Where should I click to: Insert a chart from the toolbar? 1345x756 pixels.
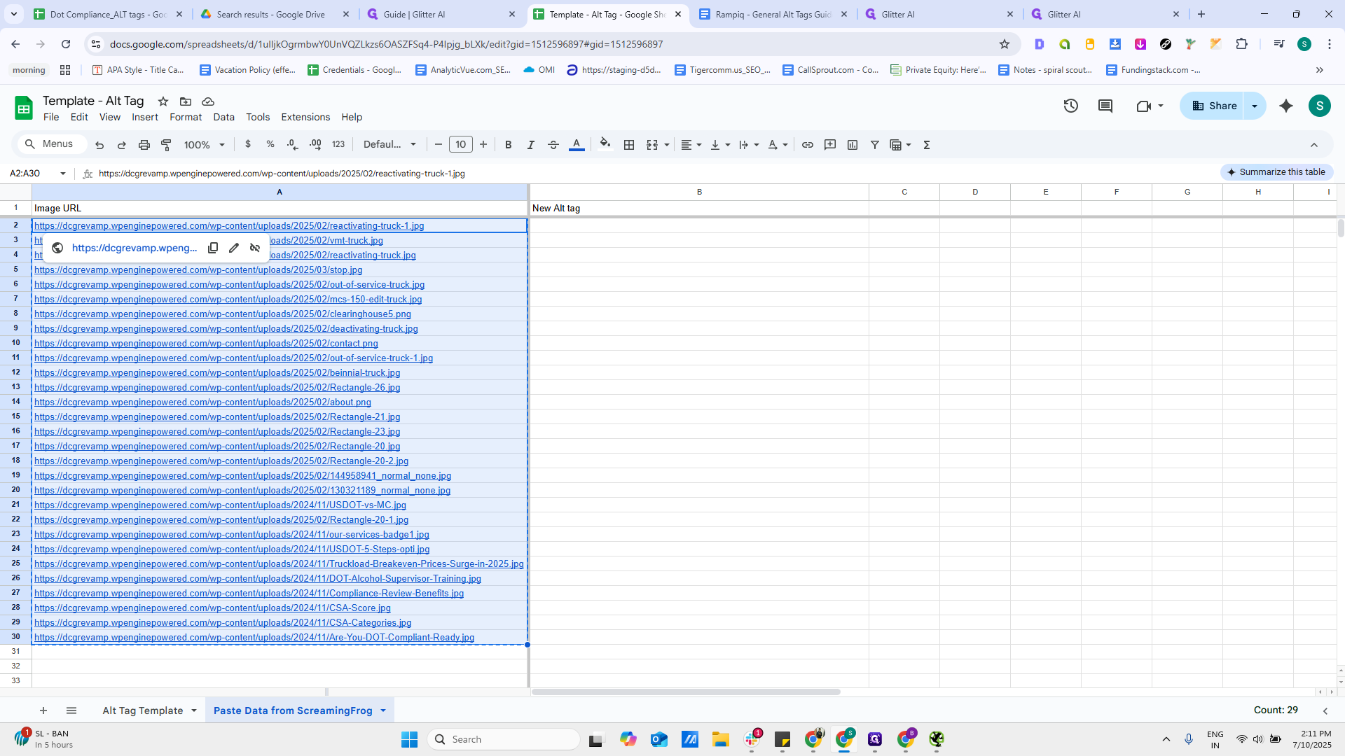[853, 144]
